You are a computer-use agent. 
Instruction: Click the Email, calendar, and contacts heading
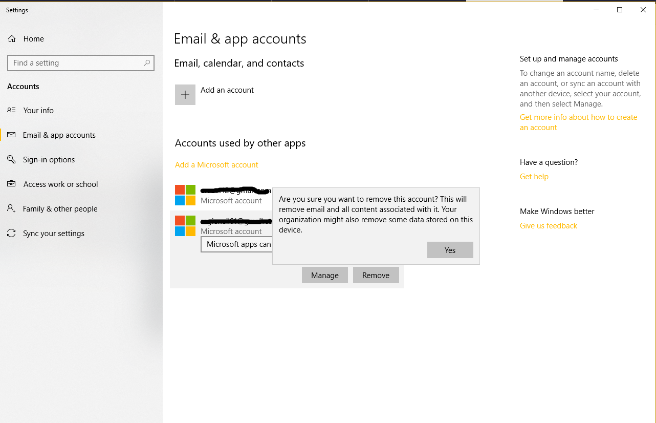(239, 64)
